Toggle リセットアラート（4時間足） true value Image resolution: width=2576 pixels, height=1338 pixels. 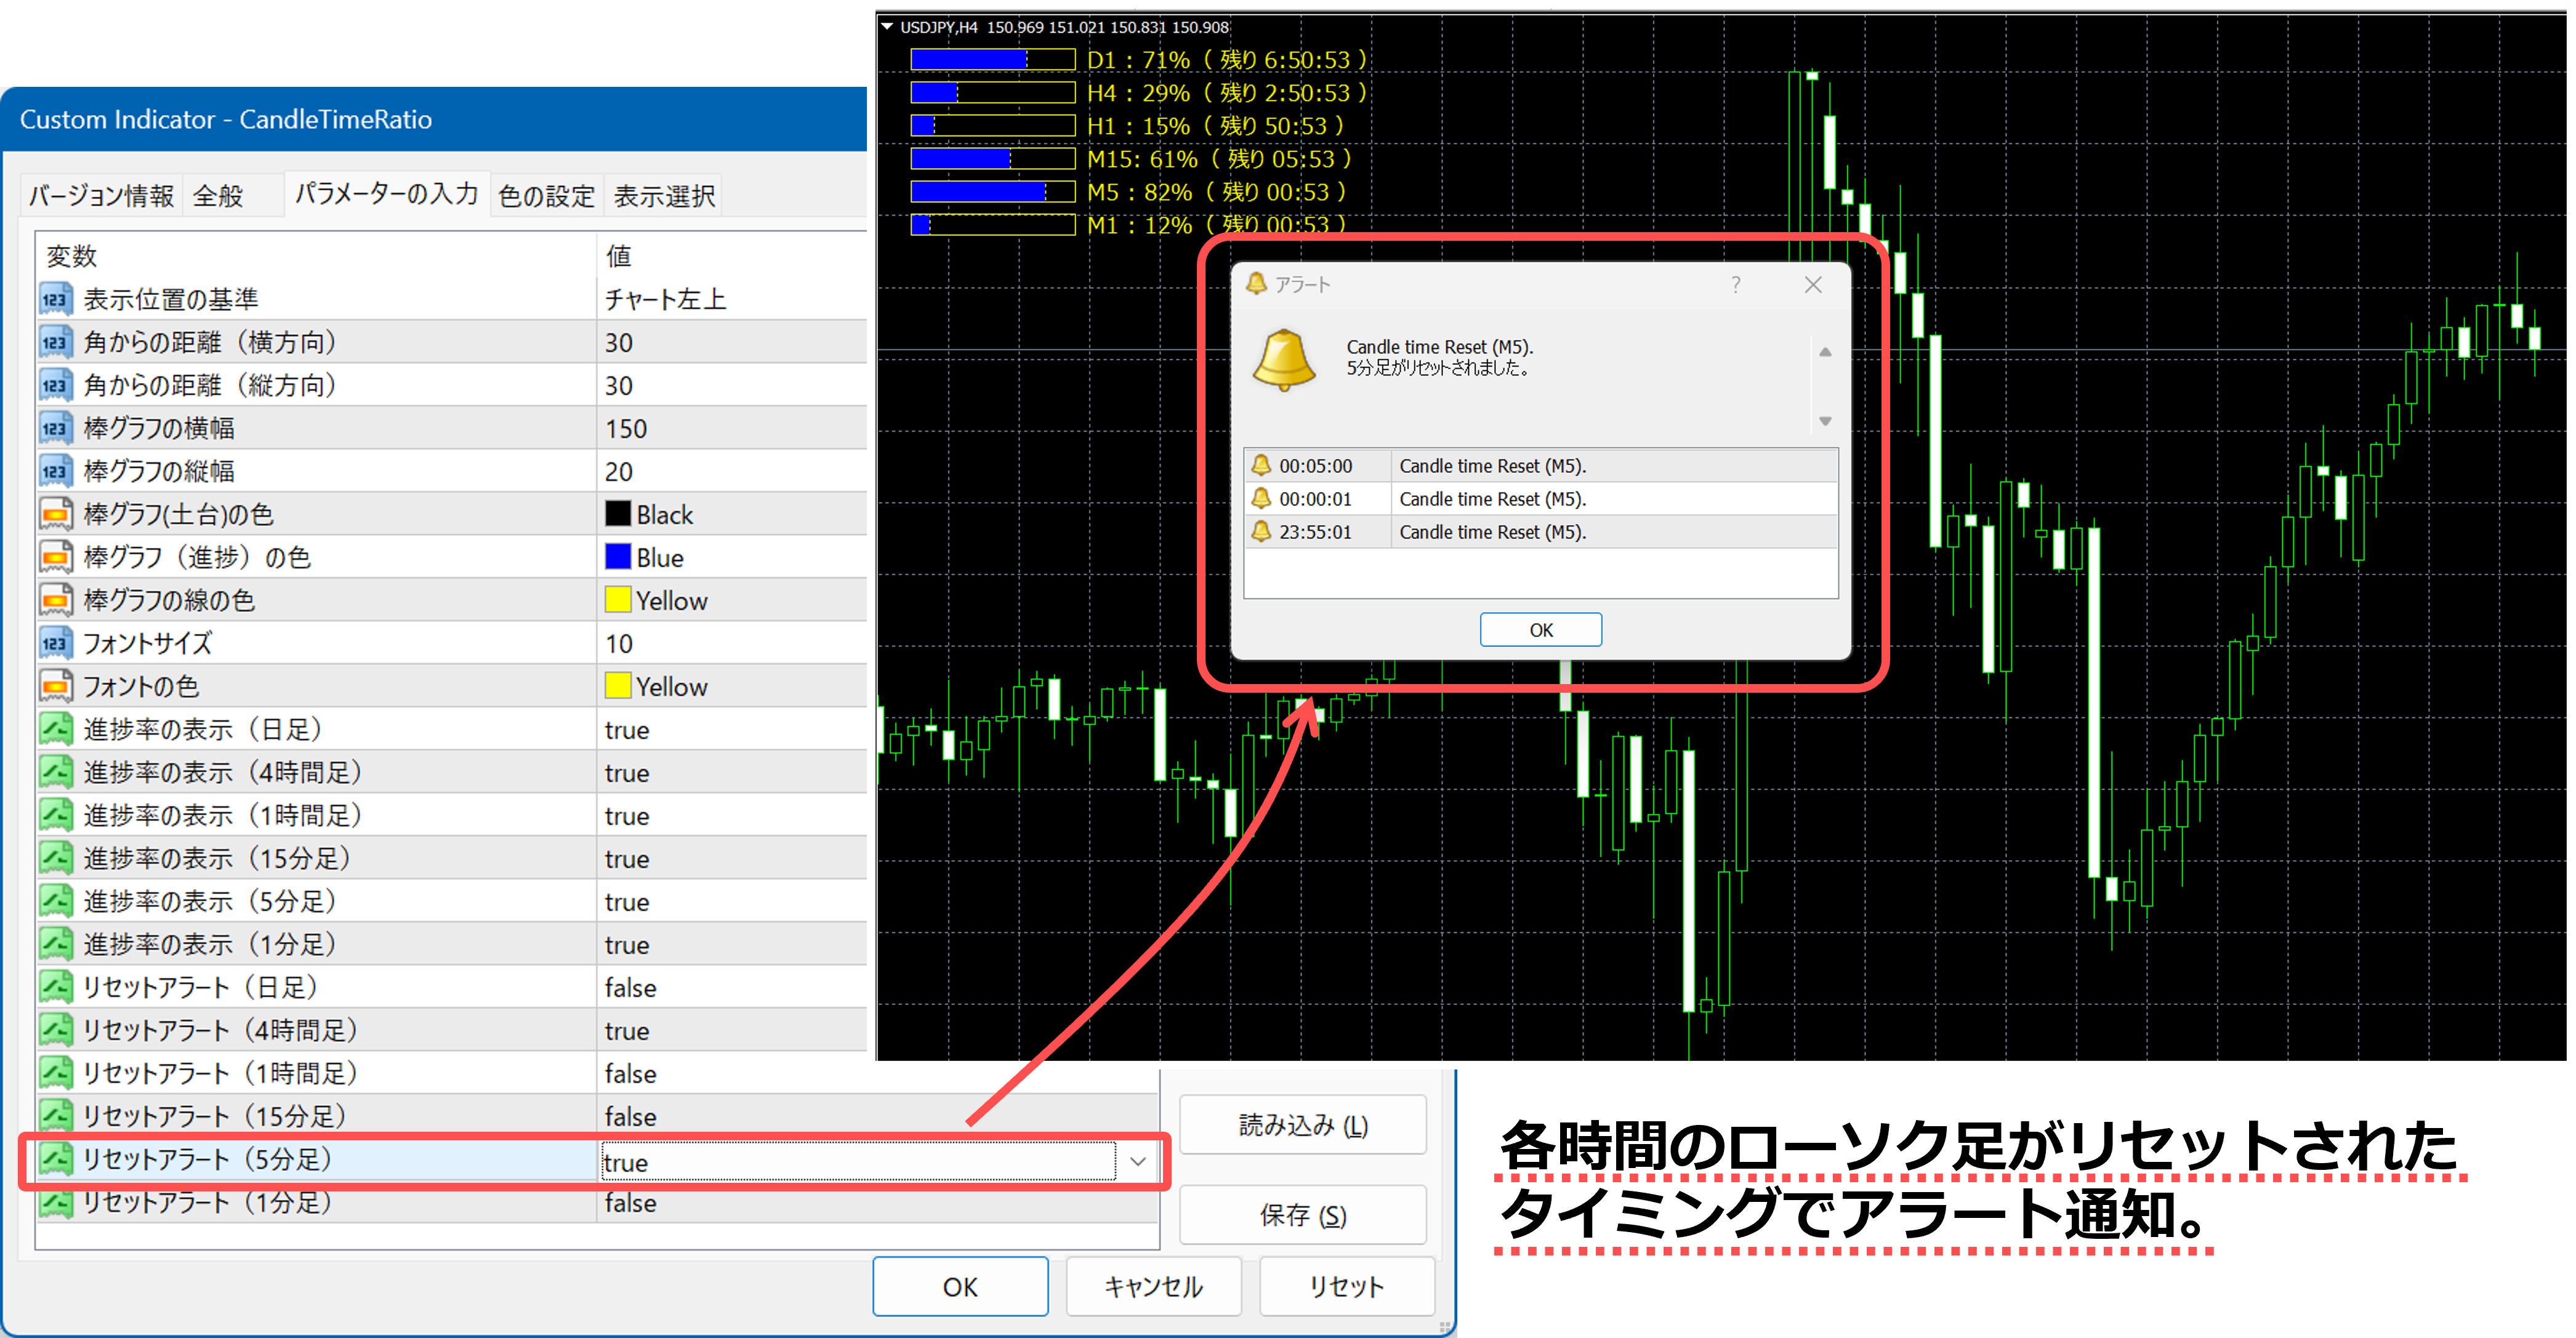627,1031
